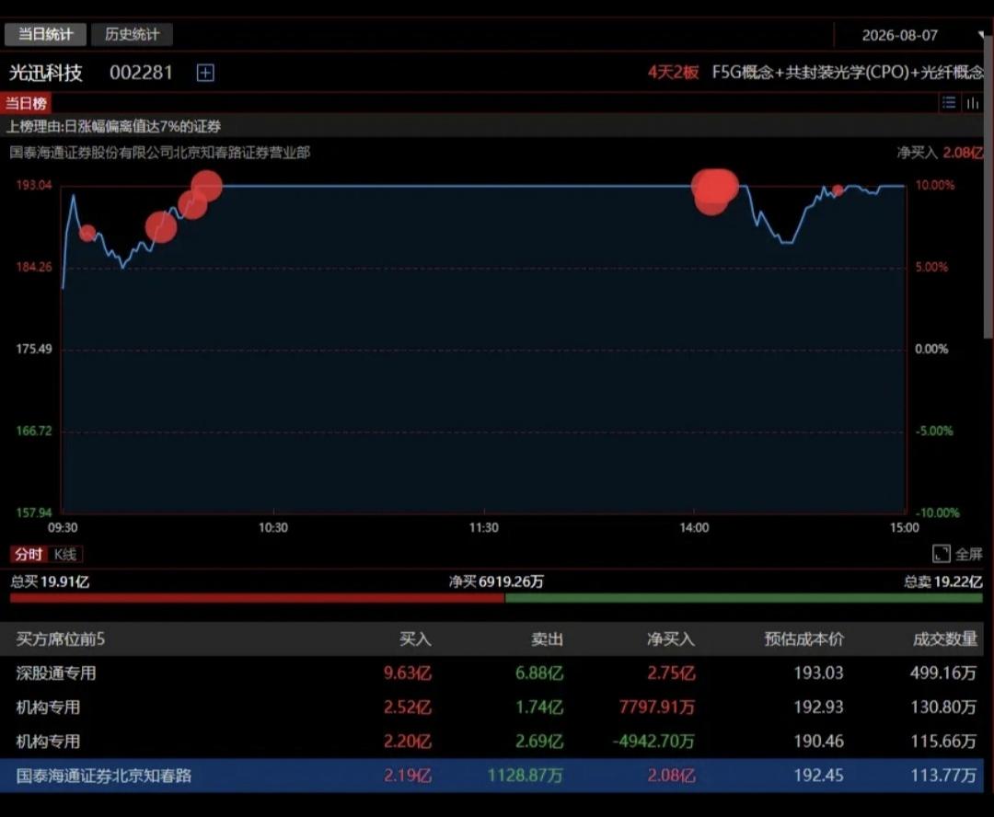Click the large red trade marker near 14:00
994x817 pixels.
[x=714, y=190]
